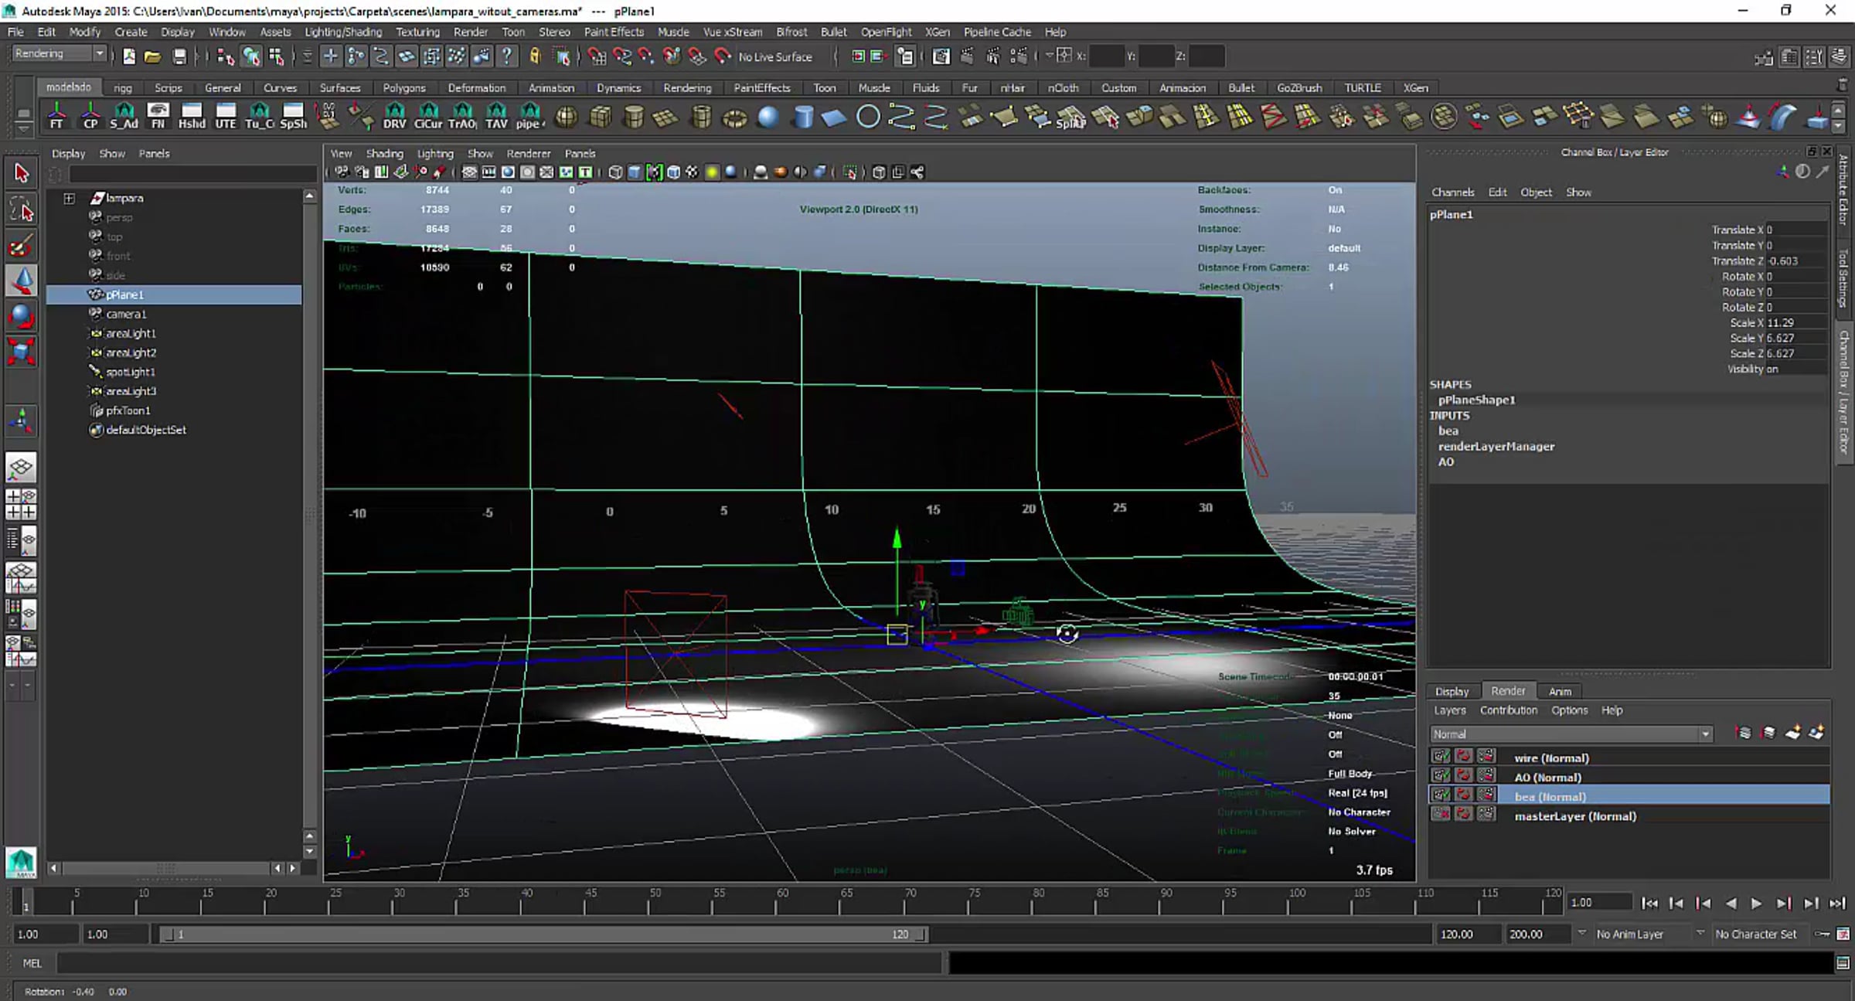Open the Normal blend mode dropdown

(1571, 734)
